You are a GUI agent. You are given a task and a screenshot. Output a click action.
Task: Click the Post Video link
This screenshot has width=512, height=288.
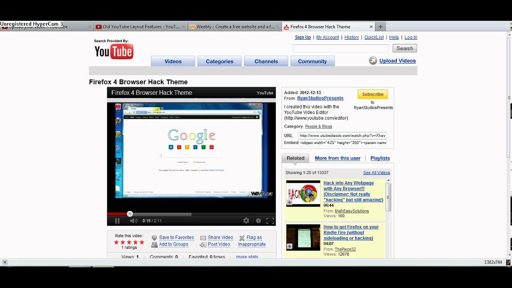pos(219,244)
